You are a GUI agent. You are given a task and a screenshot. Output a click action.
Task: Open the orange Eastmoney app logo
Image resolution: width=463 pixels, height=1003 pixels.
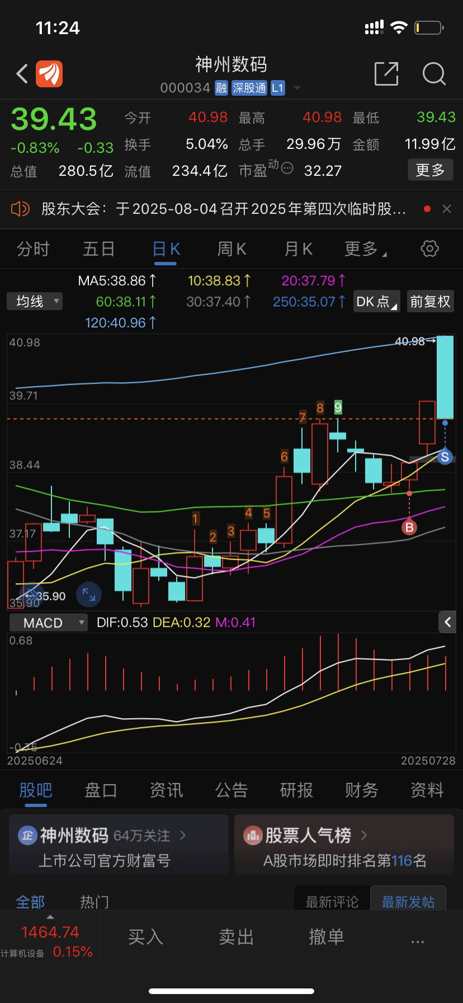pos(49,74)
